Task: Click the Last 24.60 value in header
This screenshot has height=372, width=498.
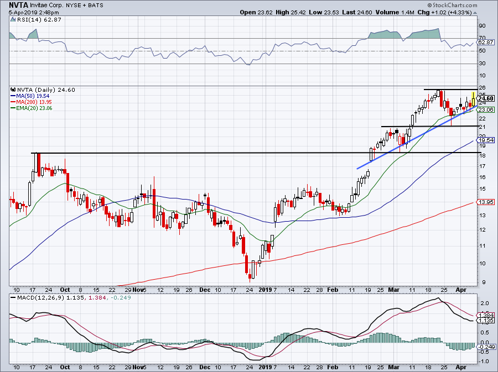Action: point(357,12)
